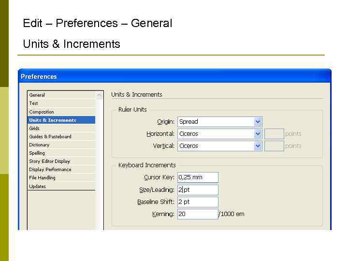This screenshot has width=348, height=261.
Task: Select Updates in the category list
Action: 38,187
